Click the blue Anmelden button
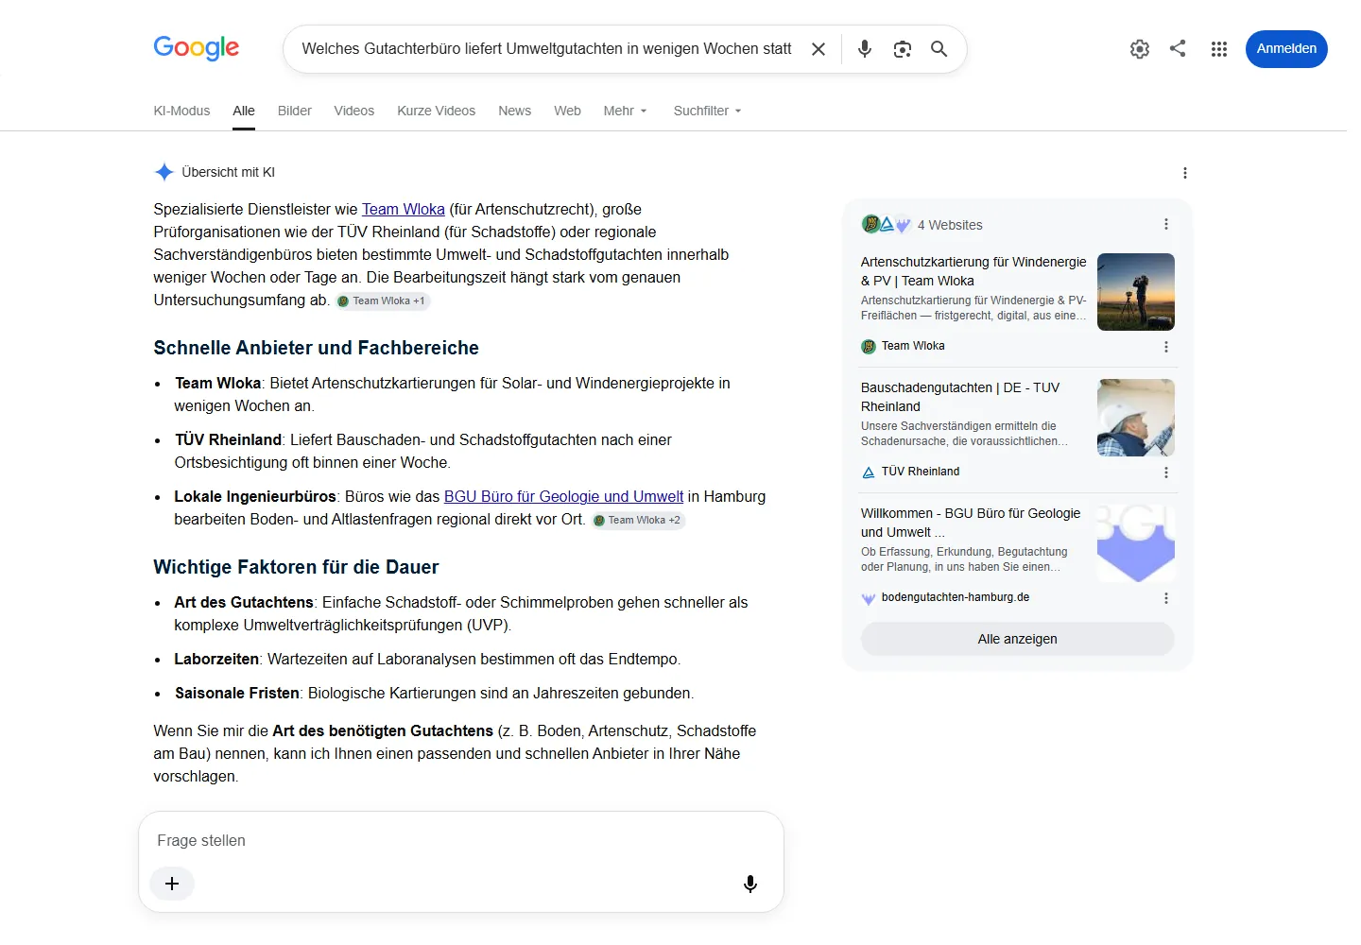1361x945 pixels. (x=1286, y=49)
